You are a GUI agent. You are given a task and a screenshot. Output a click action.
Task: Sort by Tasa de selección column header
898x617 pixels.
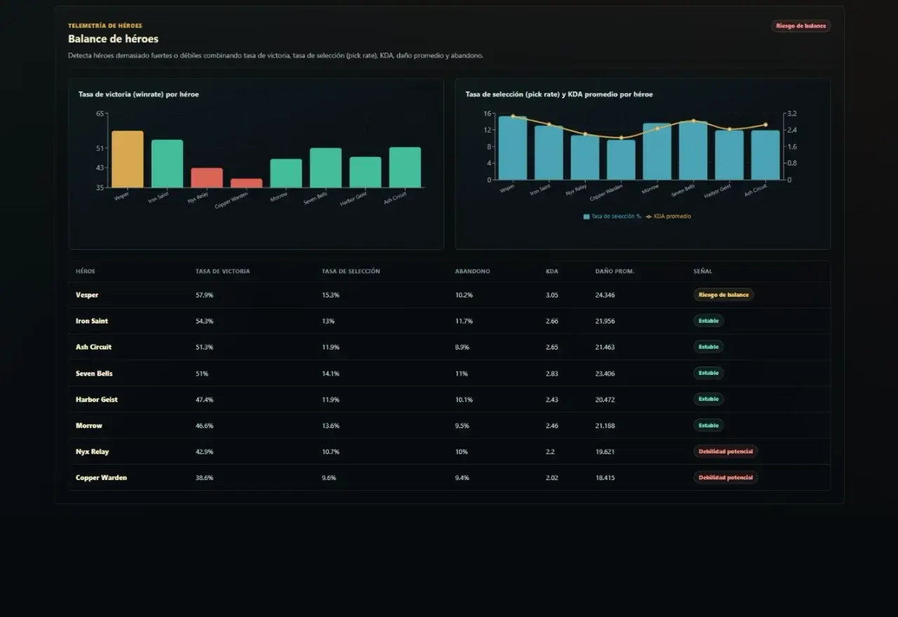coord(351,271)
